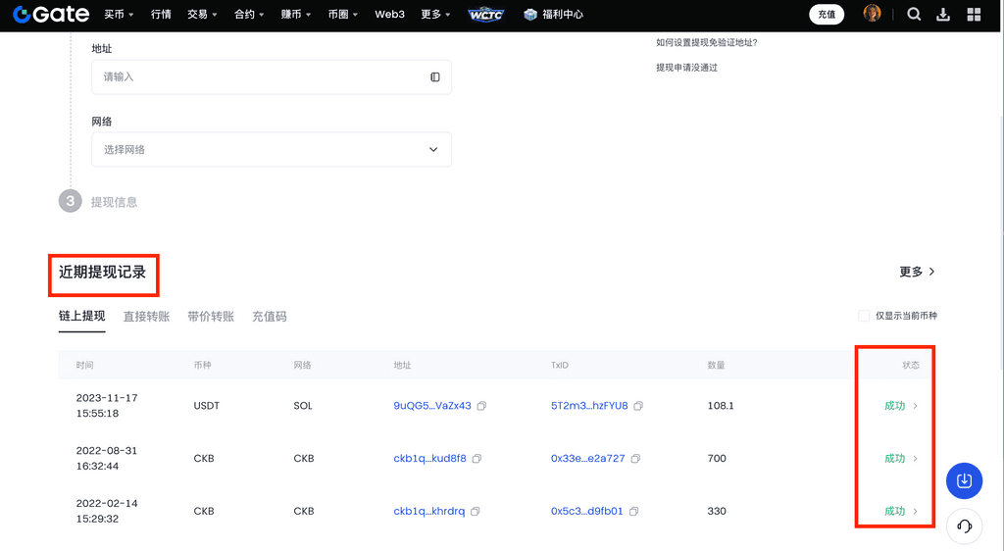1004x551 pixels.
Task: Open the 选择网络 network dropdown
Action: [x=272, y=150]
